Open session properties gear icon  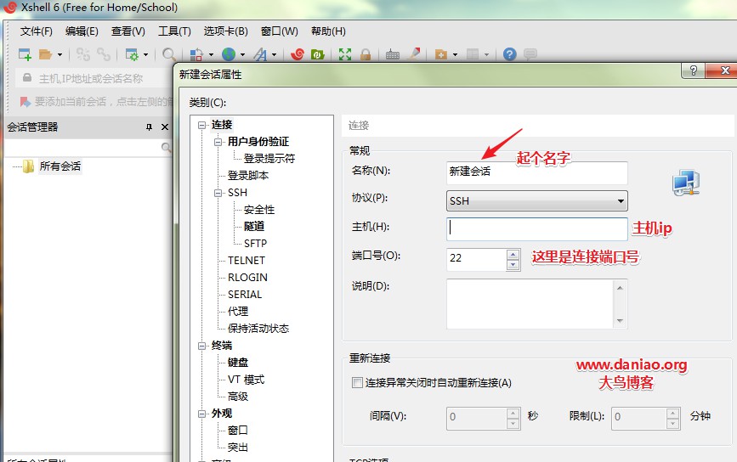click(132, 54)
